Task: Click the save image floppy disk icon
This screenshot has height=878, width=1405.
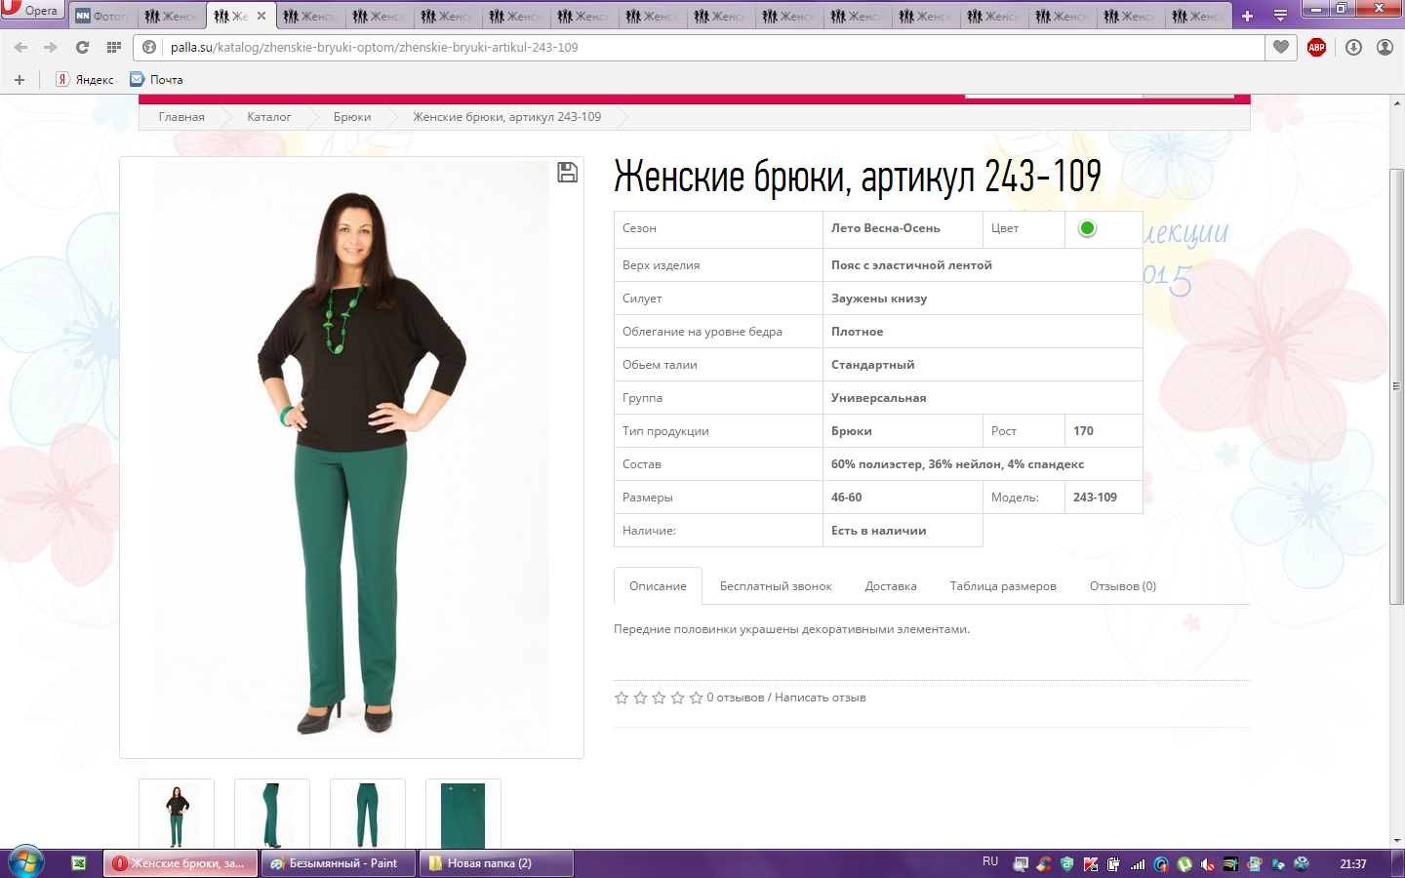Action: click(567, 173)
